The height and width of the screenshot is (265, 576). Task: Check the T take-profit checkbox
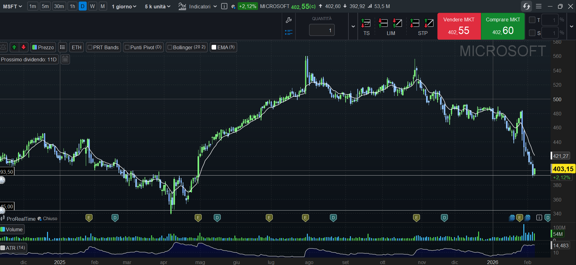coord(532,20)
